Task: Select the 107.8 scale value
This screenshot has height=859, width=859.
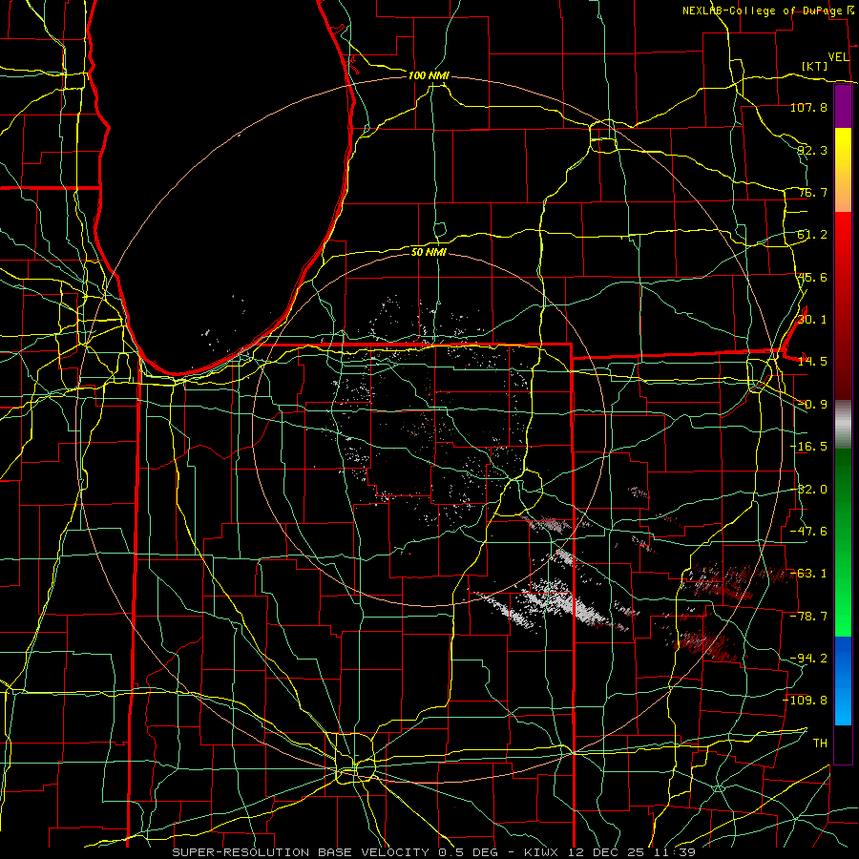Action: tap(808, 107)
